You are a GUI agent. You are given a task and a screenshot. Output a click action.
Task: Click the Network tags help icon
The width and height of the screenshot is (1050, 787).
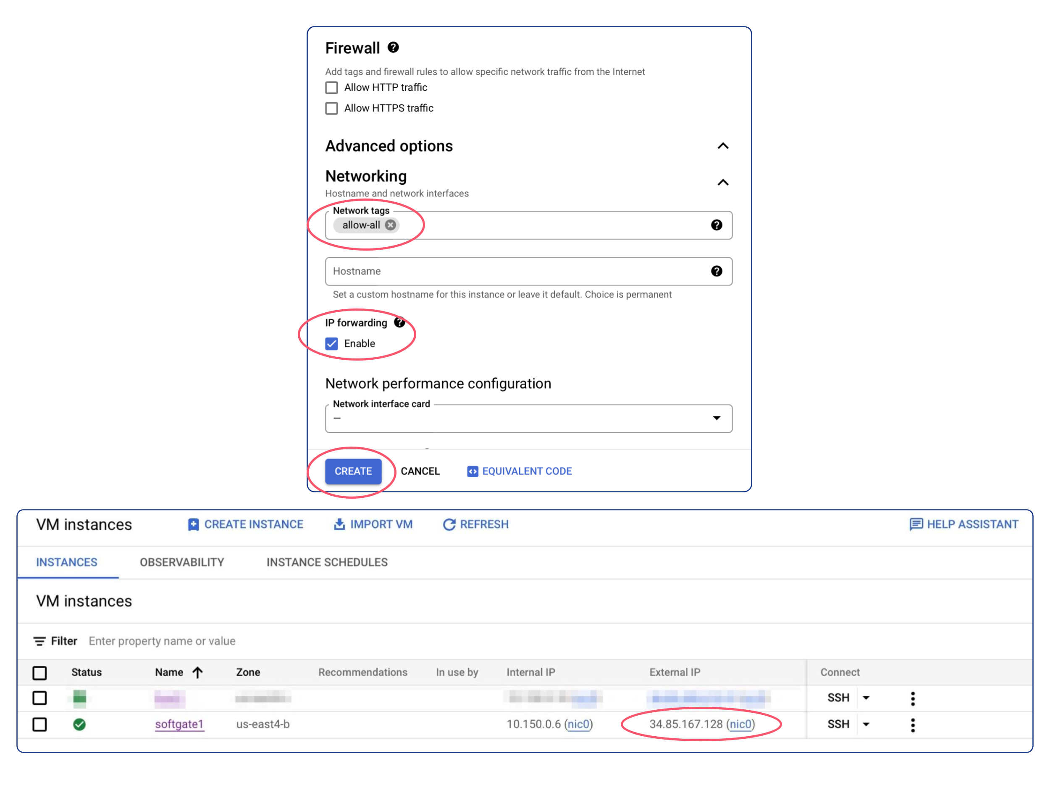tap(716, 225)
